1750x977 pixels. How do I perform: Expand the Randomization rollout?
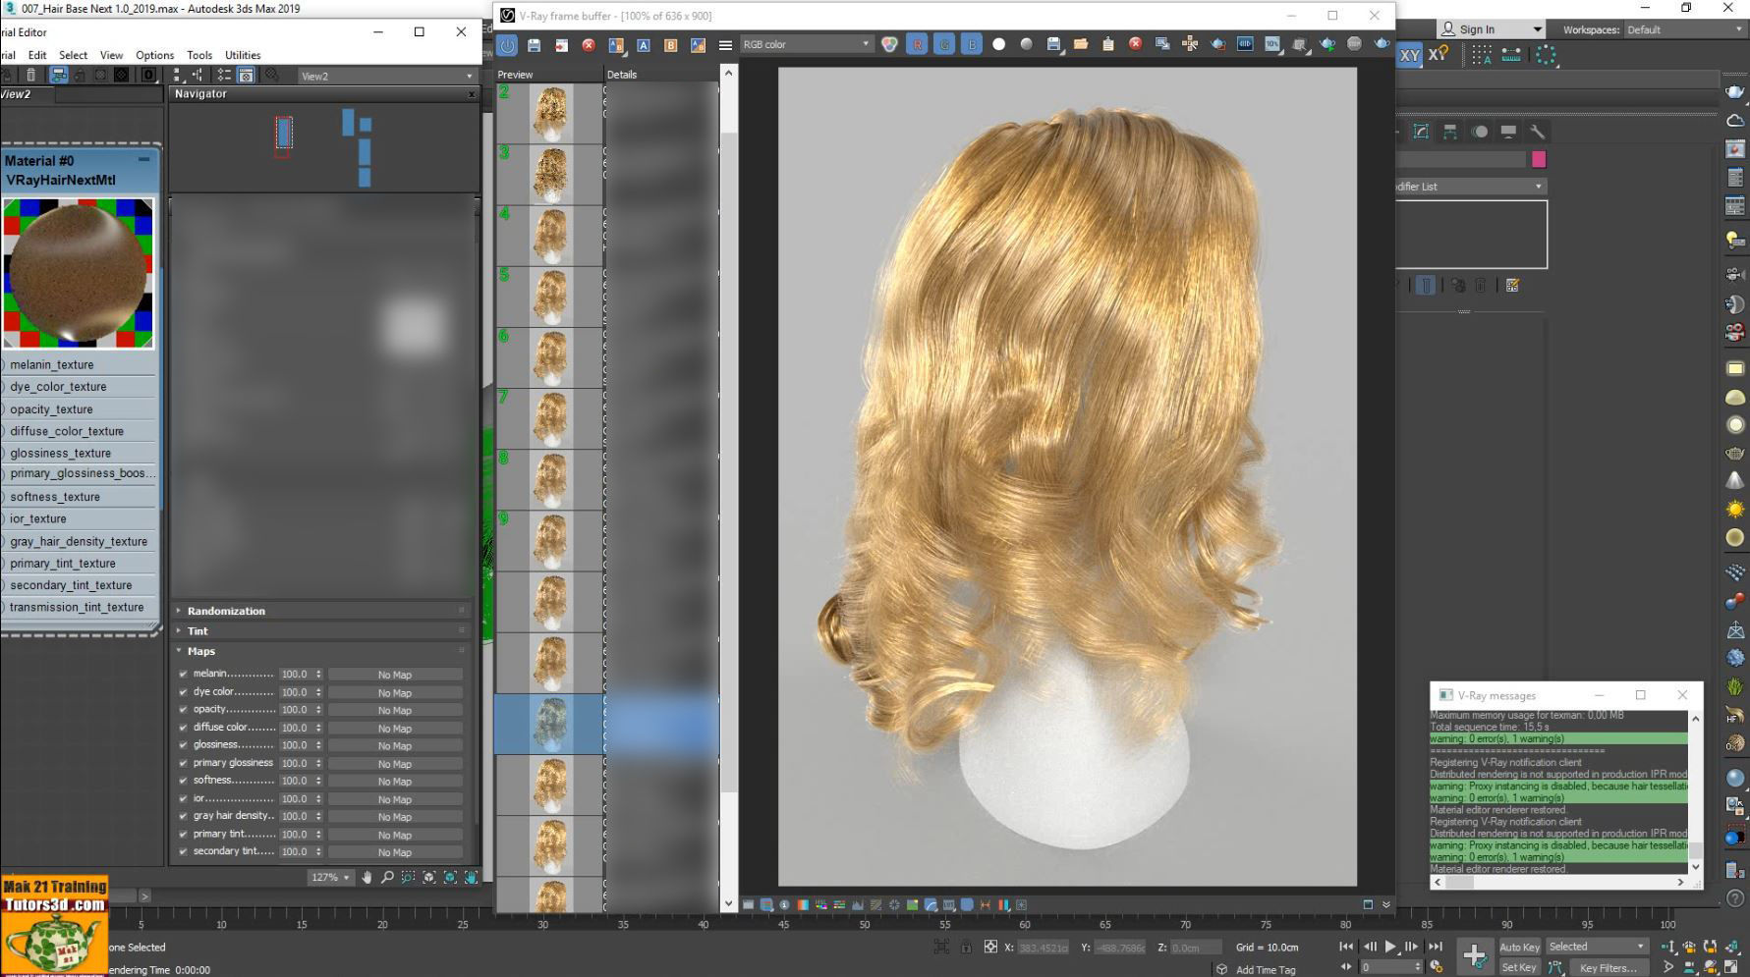pos(226,611)
